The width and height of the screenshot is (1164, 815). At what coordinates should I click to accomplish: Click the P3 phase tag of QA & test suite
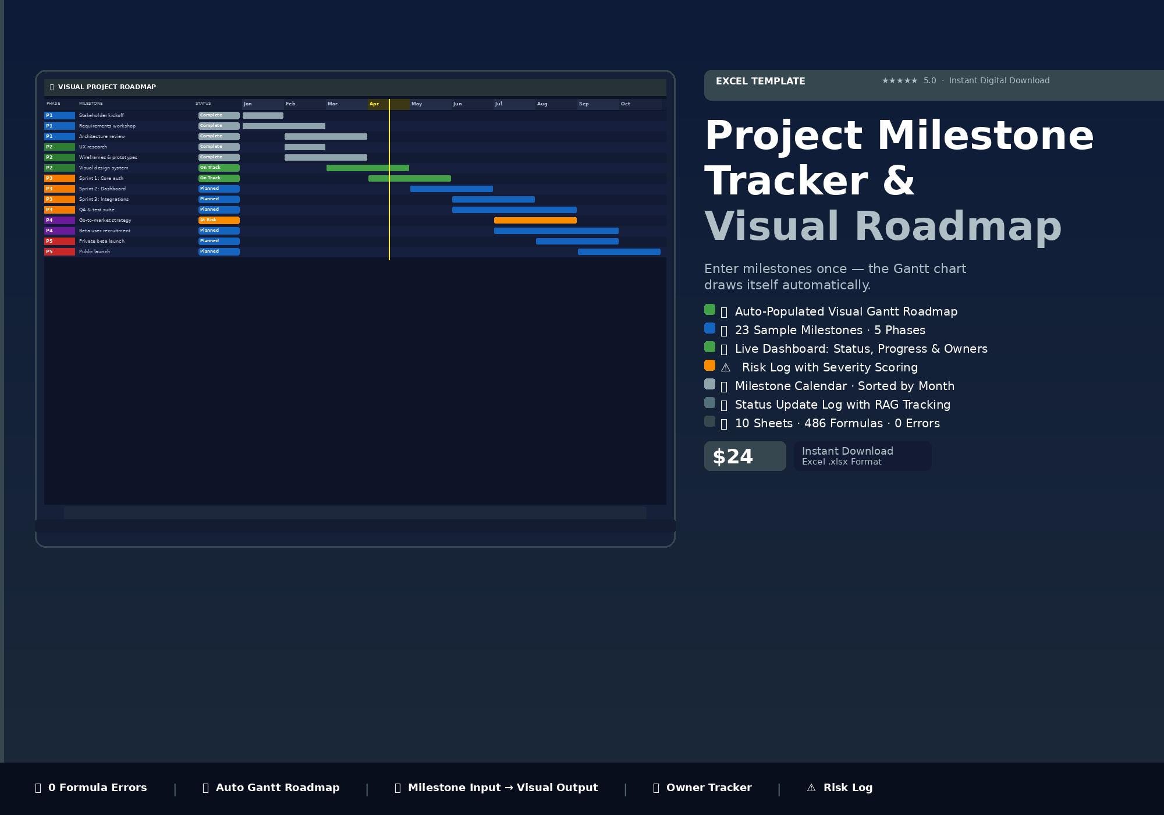(x=59, y=210)
